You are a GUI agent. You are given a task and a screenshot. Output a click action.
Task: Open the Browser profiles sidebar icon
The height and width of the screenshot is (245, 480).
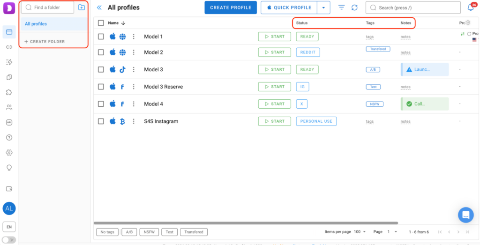9,32
